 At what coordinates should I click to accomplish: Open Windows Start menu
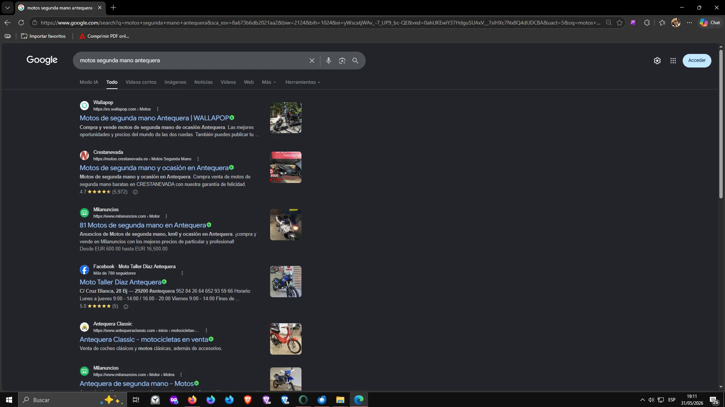9,400
